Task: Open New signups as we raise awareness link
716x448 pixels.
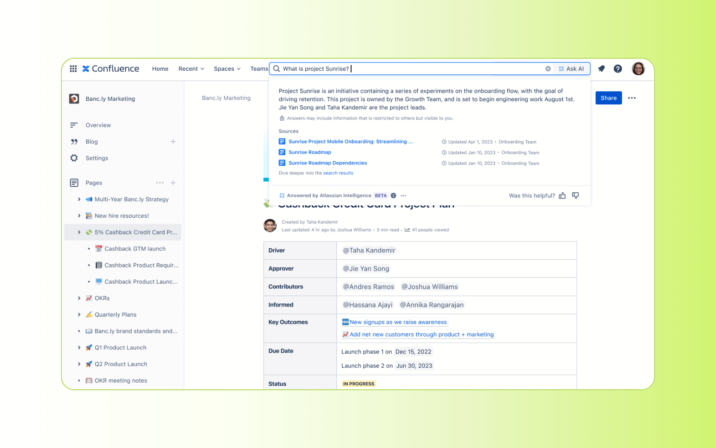Action: 395,322
